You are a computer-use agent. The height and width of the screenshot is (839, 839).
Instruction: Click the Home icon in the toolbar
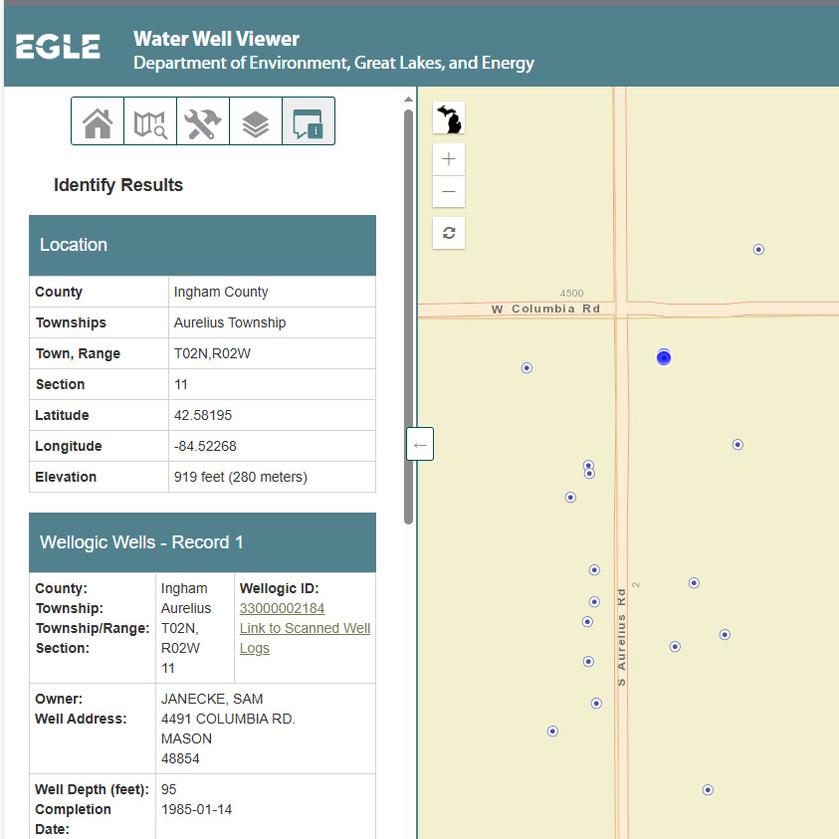[x=98, y=122]
